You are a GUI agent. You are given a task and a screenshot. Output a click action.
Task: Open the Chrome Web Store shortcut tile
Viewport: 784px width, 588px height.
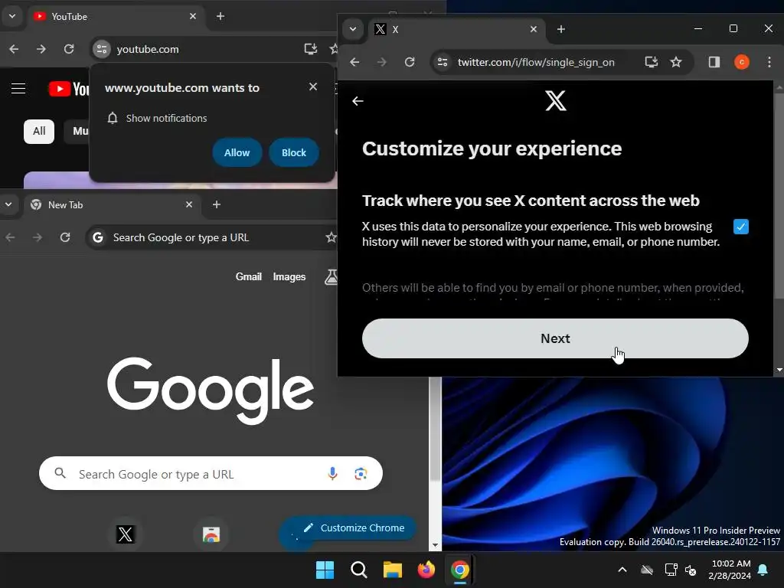click(x=211, y=534)
